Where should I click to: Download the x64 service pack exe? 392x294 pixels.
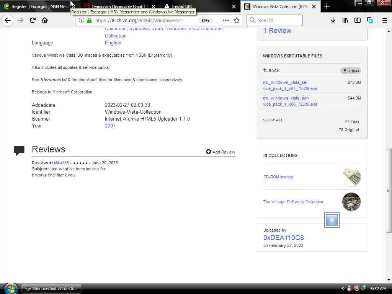[290, 85]
